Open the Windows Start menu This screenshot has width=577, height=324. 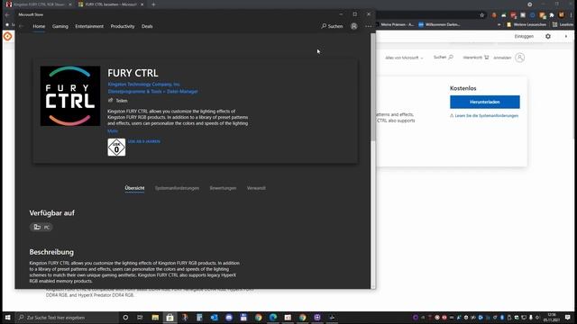(8, 318)
